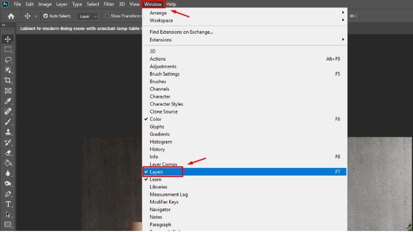Open the Edit menu
Viewport: 413px width, 232px height.
pyautogui.click(x=30, y=4)
